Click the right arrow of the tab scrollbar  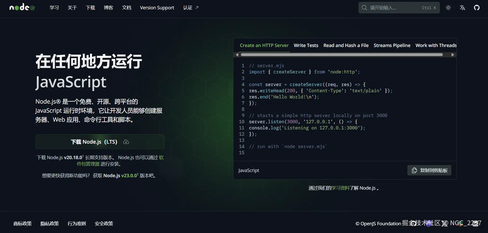coord(453,55)
